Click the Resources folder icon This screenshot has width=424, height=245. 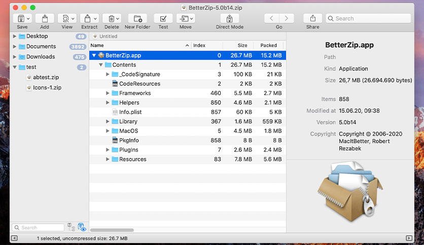coord(115,159)
